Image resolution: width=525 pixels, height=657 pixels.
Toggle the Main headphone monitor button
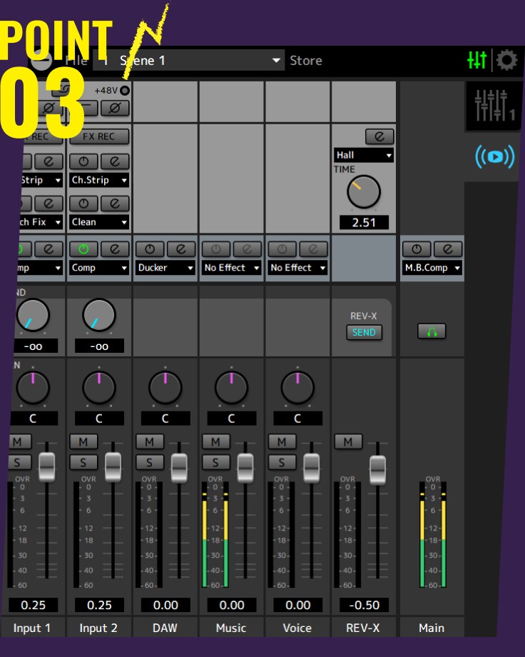click(432, 331)
